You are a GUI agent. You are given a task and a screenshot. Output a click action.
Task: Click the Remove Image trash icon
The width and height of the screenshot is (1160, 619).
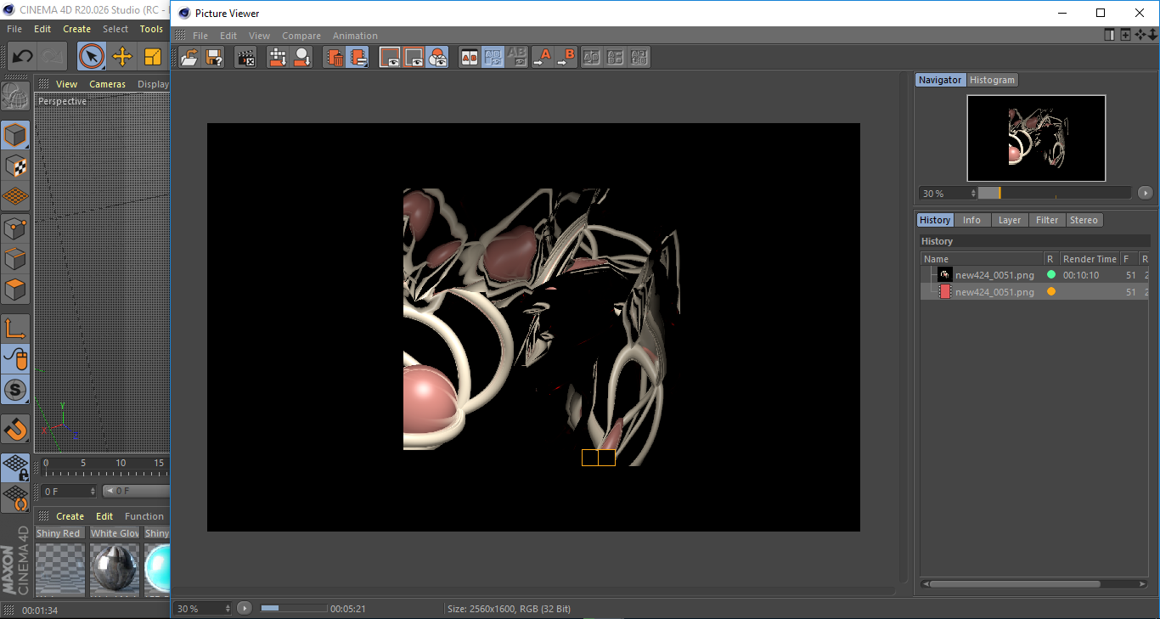335,57
